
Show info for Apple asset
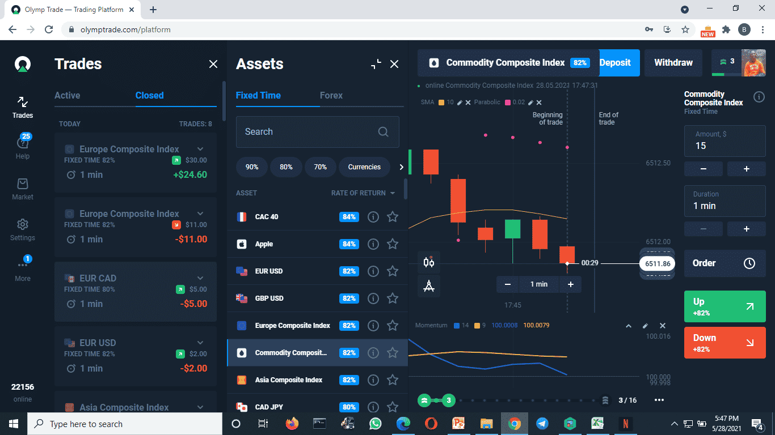tap(373, 244)
